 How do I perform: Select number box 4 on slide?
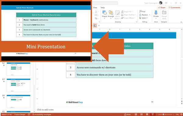[x=70, y=75]
